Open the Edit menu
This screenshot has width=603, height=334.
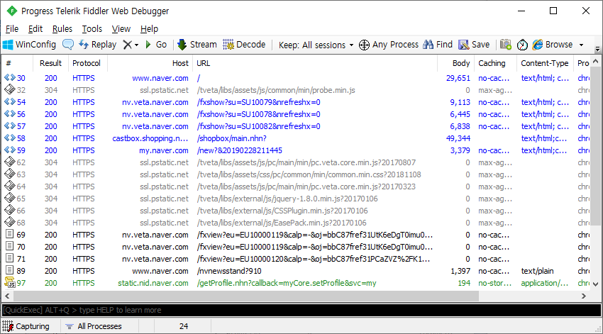click(x=35, y=29)
